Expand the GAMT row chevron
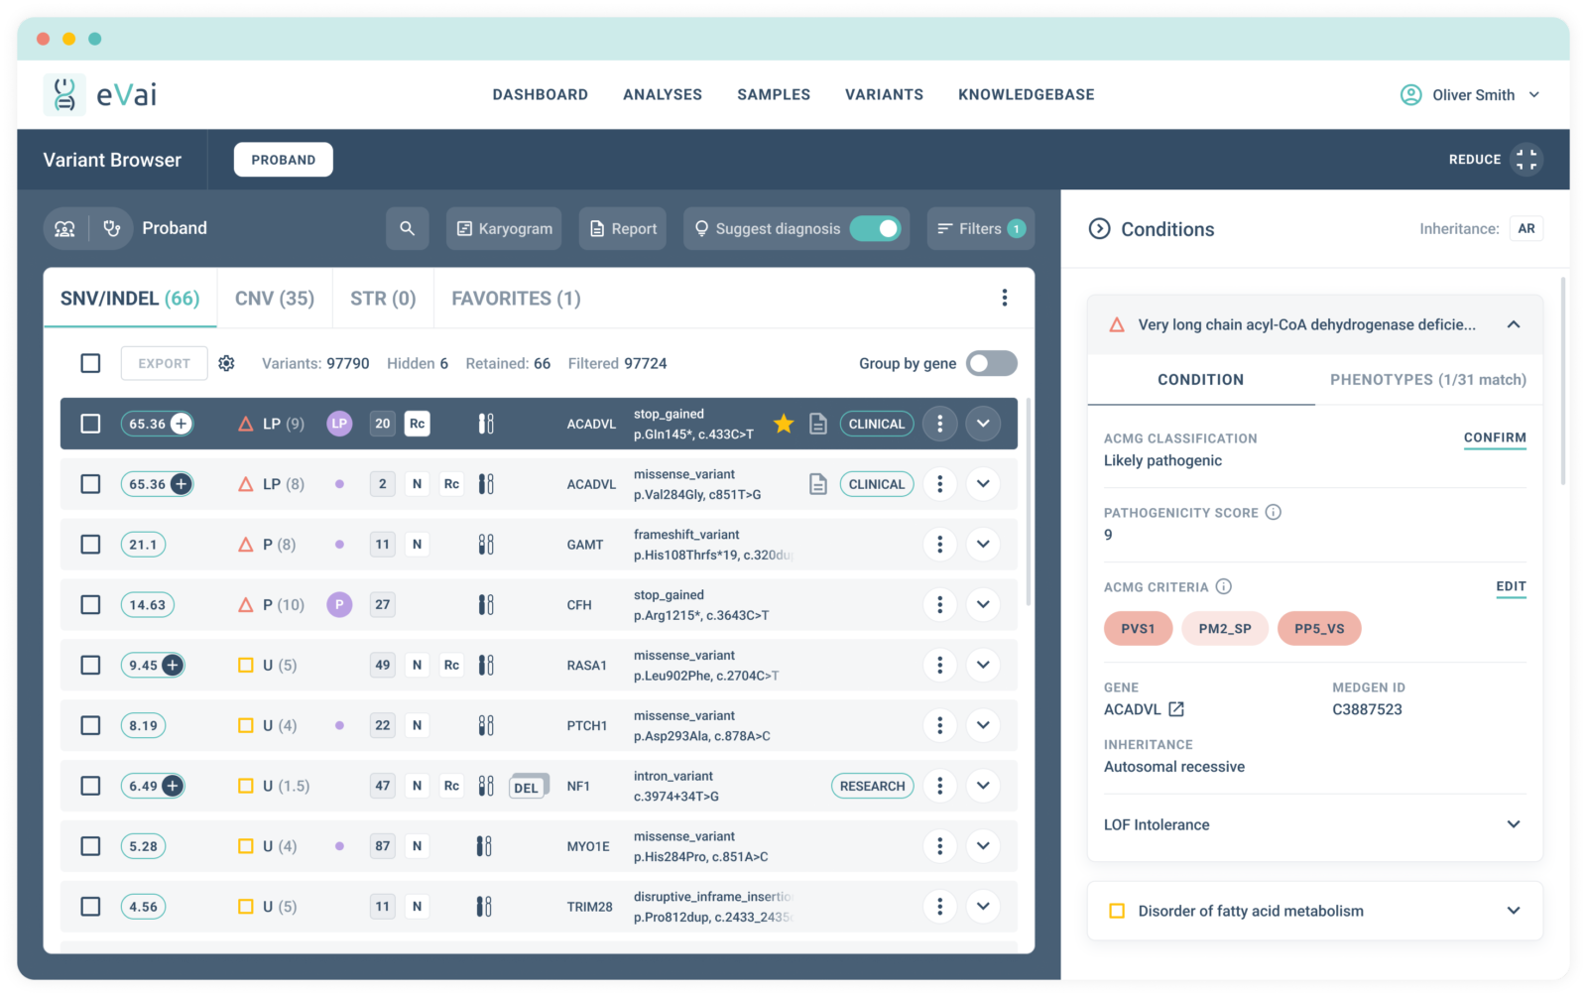1587x997 pixels. point(983,544)
